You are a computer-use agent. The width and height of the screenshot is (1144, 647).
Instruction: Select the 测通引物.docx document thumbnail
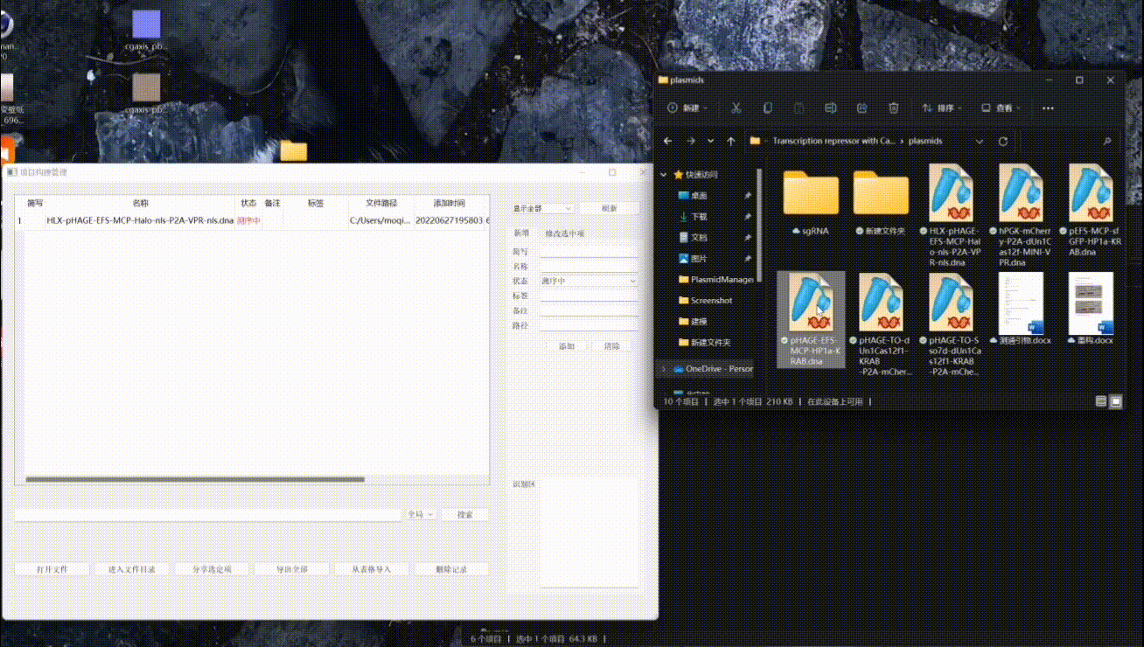(1022, 303)
